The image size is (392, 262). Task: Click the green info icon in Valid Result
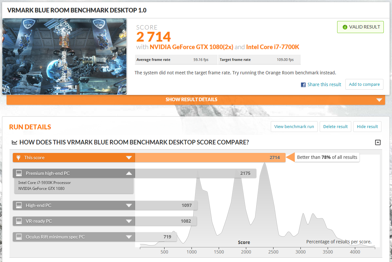(x=345, y=27)
